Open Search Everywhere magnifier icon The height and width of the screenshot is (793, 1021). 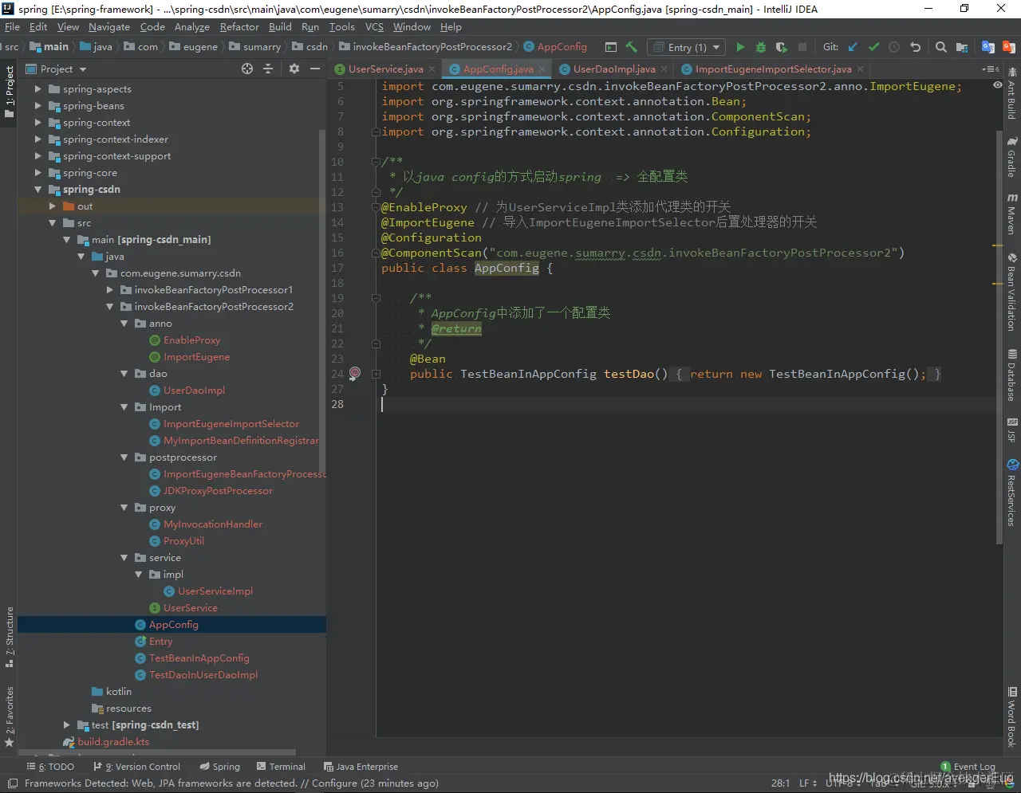[940, 47]
